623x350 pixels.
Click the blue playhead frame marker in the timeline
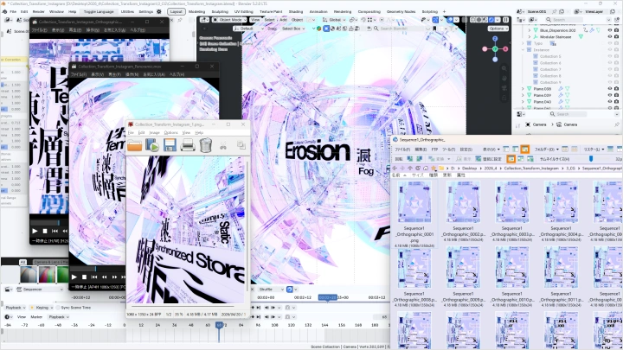219,325
